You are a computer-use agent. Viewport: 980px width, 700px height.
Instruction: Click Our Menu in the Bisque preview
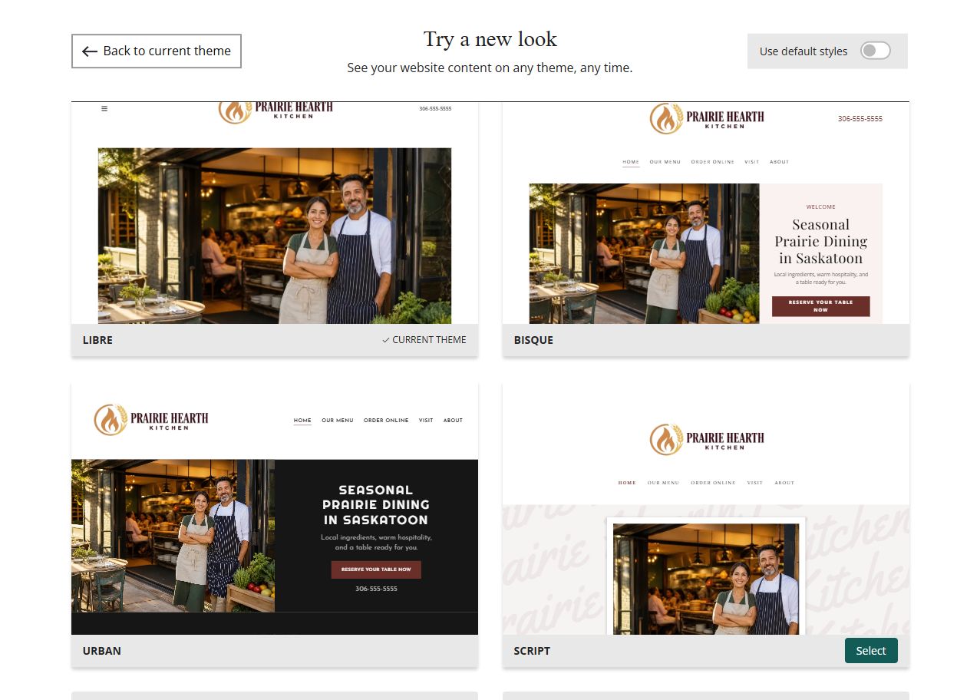pyautogui.click(x=665, y=162)
